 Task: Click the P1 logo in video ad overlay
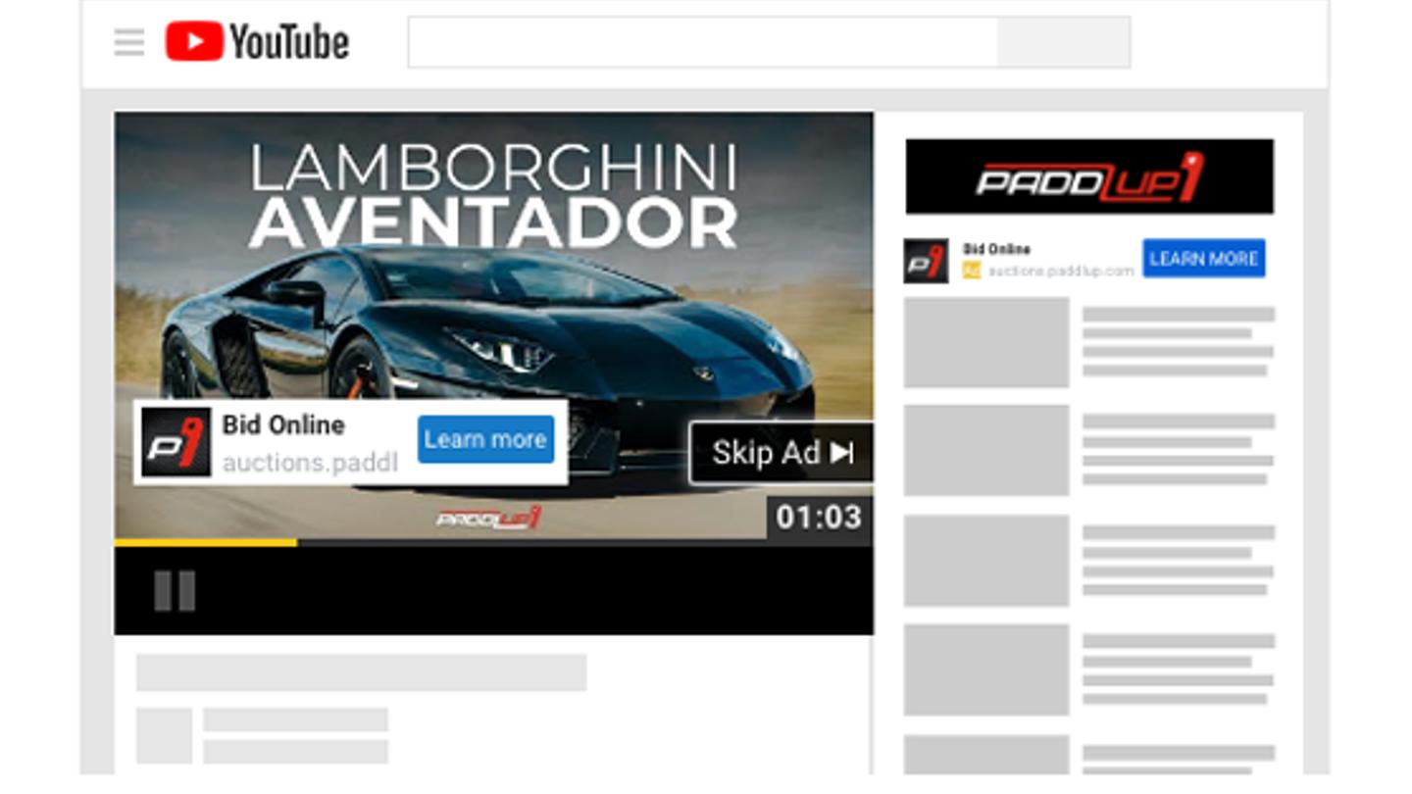[x=176, y=442]
